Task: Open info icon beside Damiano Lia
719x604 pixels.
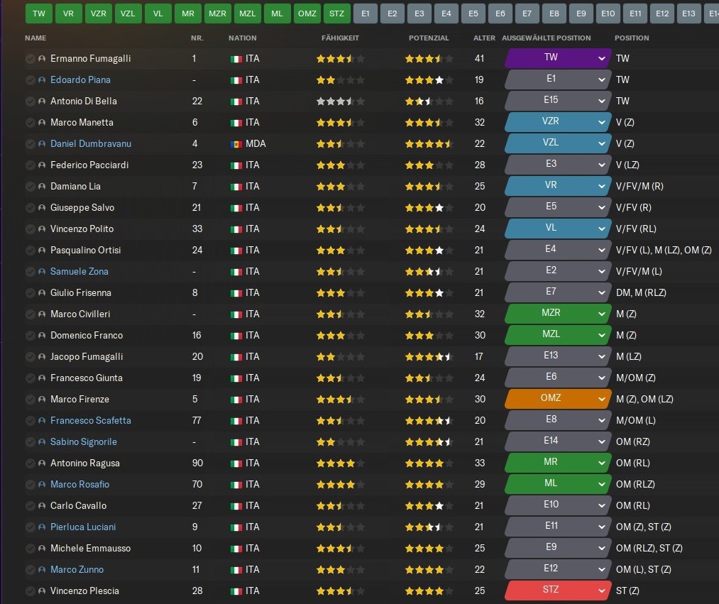Action: [x=42, y=187]
